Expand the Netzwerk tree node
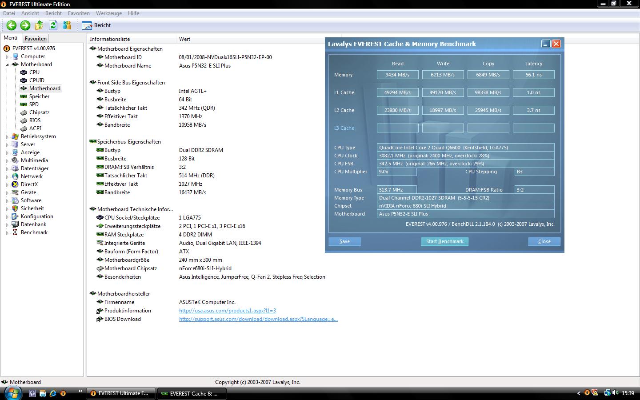The width and height of the screenshot is (640, 400). point(8,177)
